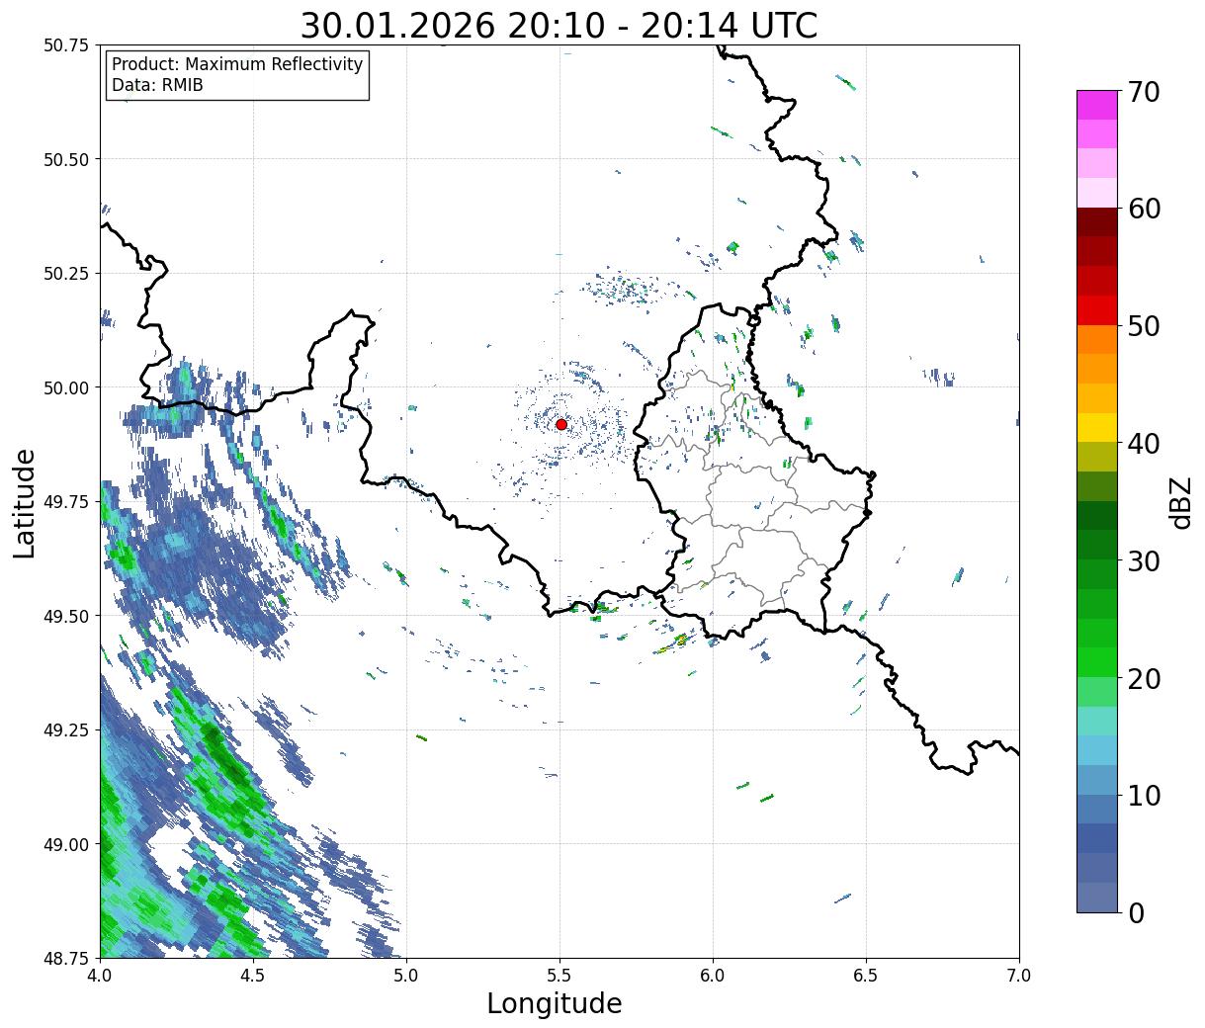Click the longitude tick label 6.5
The image size is (1205, 1028).
866,975
